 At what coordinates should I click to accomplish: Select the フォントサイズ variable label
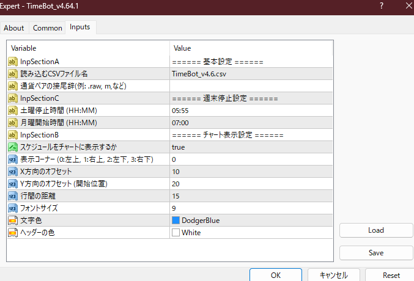point(39,208)
